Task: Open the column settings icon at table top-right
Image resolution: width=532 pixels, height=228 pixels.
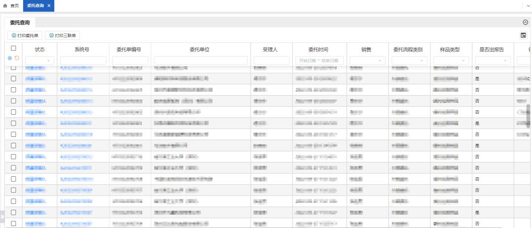Action: pos(523,35)
